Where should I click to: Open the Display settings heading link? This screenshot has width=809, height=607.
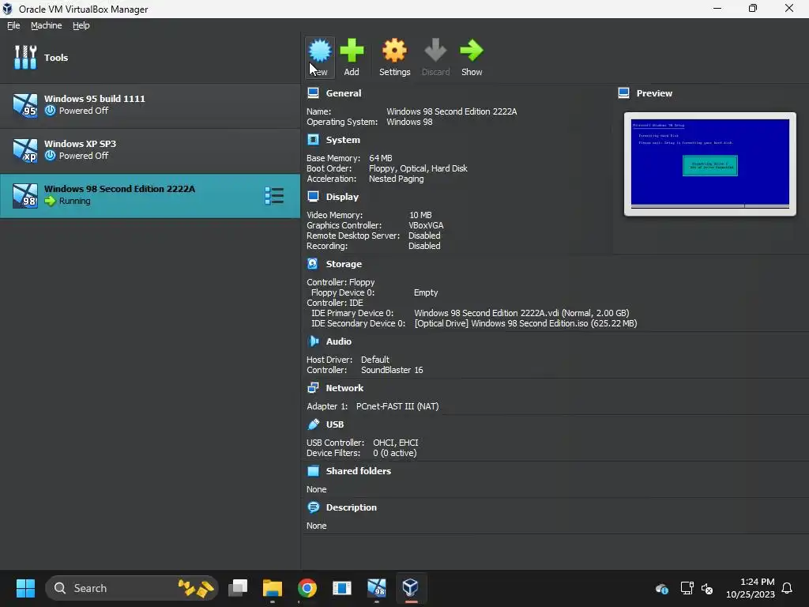(x=342, y=197)
